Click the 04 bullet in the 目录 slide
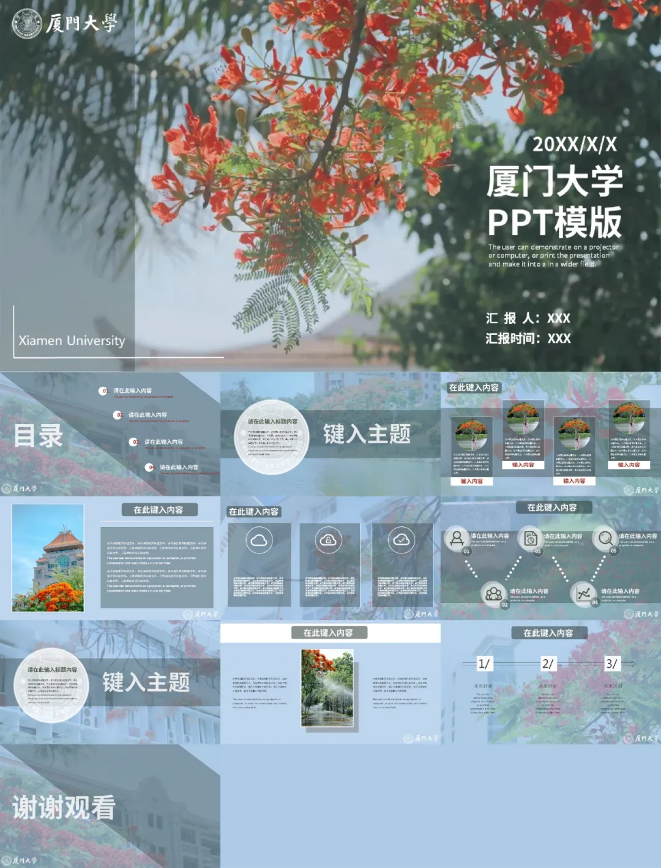The height and width of the screenshot is (868, 661). (x=150, y=467)
